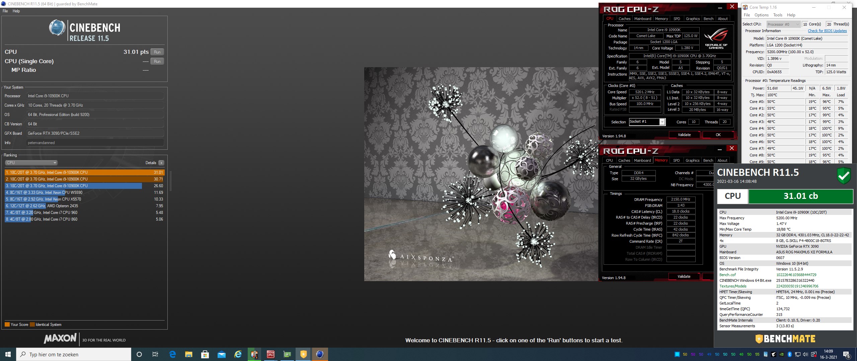Image resolution: width=857 pixels, height=361 pixels.
Task: Switch to Caches tab in top CPU-Z
Action: [x=624, y=19]
